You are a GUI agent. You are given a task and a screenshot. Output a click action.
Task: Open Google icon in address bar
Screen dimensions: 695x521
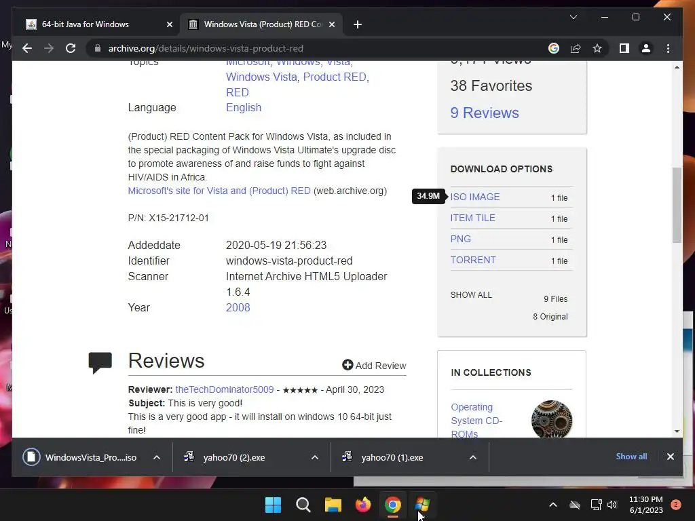tap(554, 48)
